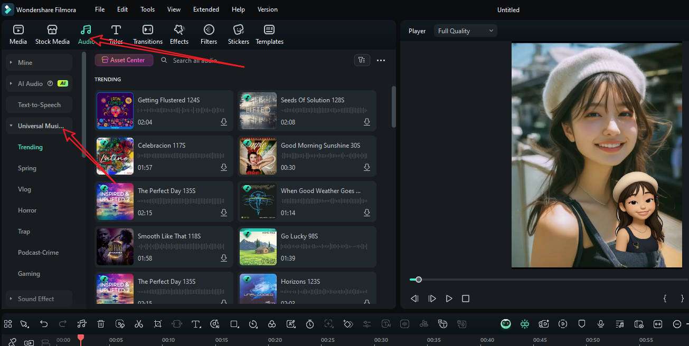Zoom out the timeline with minus
The image size is (689, 346).
tap(677, 324)
